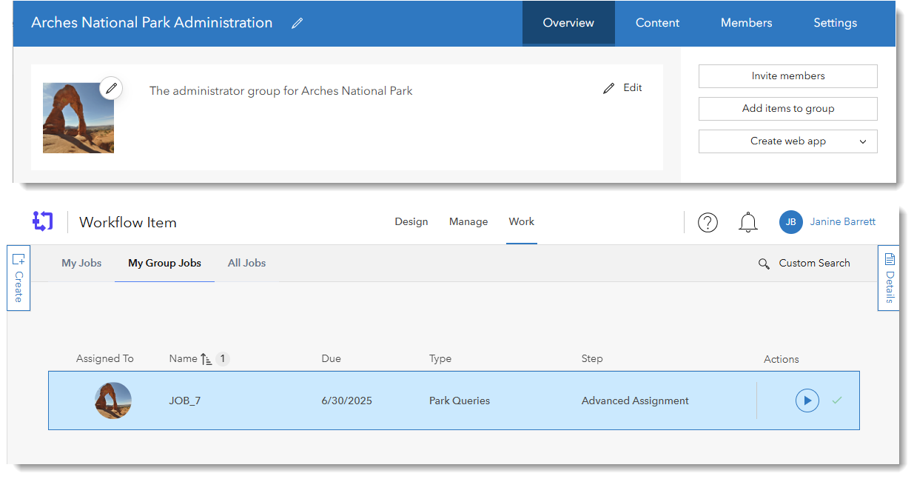
Task: Click the edit pencil on the group thumbnail
Action: click(x=111, y=88)
